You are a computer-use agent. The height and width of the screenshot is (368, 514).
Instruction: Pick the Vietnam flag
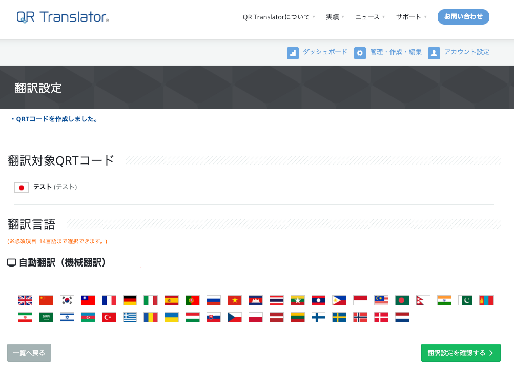point(235,300)
